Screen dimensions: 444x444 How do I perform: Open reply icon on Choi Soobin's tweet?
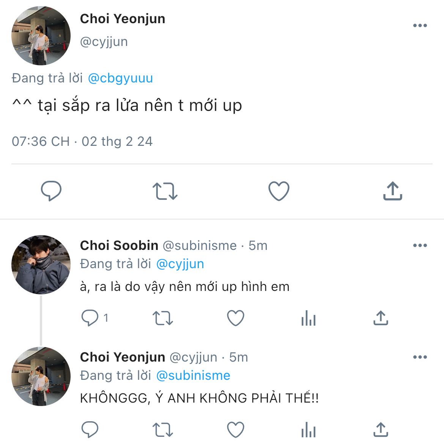point(90,318)
